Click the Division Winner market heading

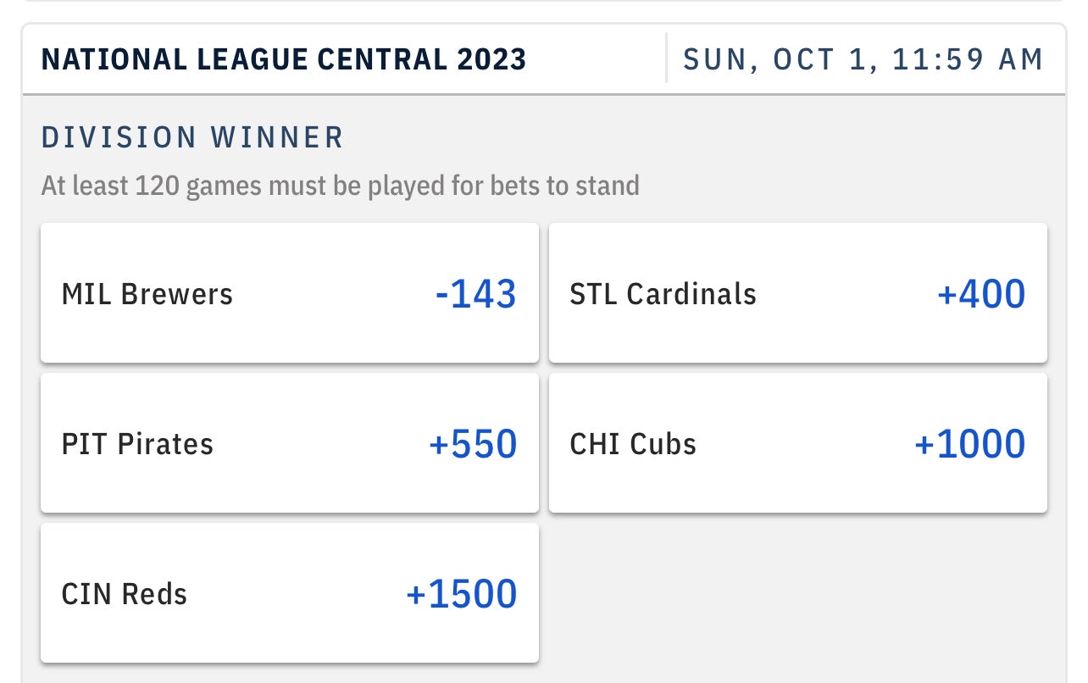click(x=192, y=137)
